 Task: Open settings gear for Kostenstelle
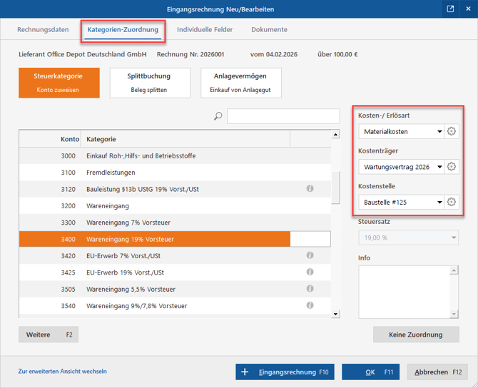pyautogui.click(x=452, y=202)
